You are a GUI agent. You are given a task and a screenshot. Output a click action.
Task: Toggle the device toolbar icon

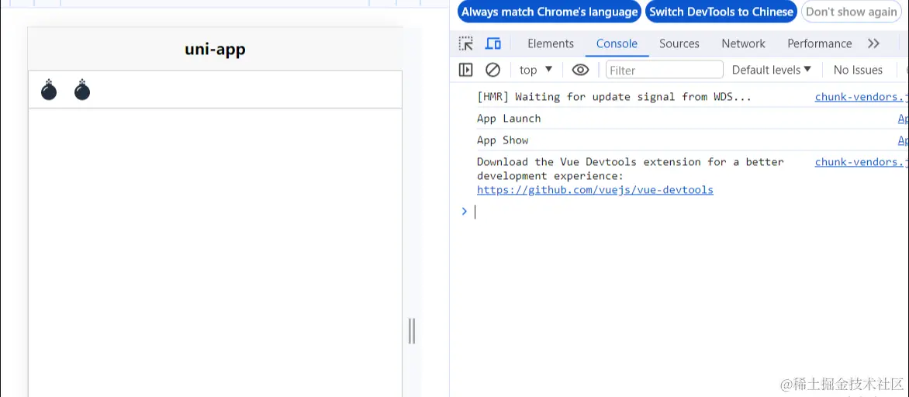(493, 43)
